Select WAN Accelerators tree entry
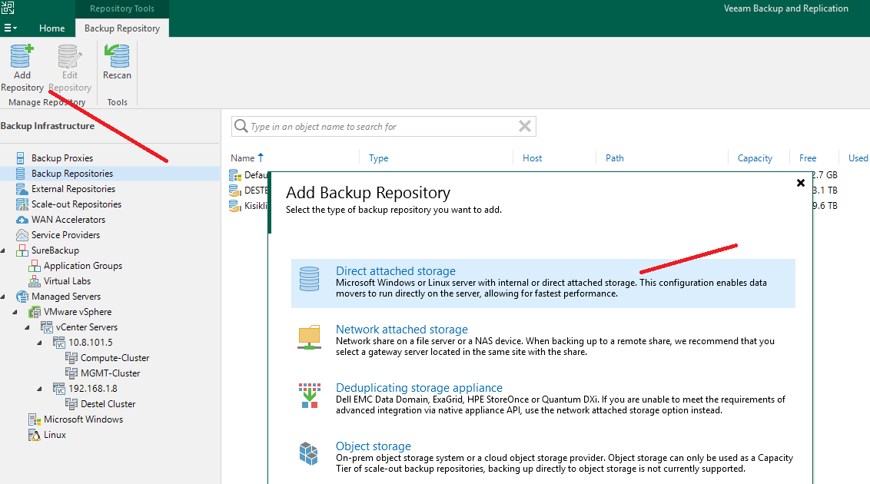 coord(68,220)
